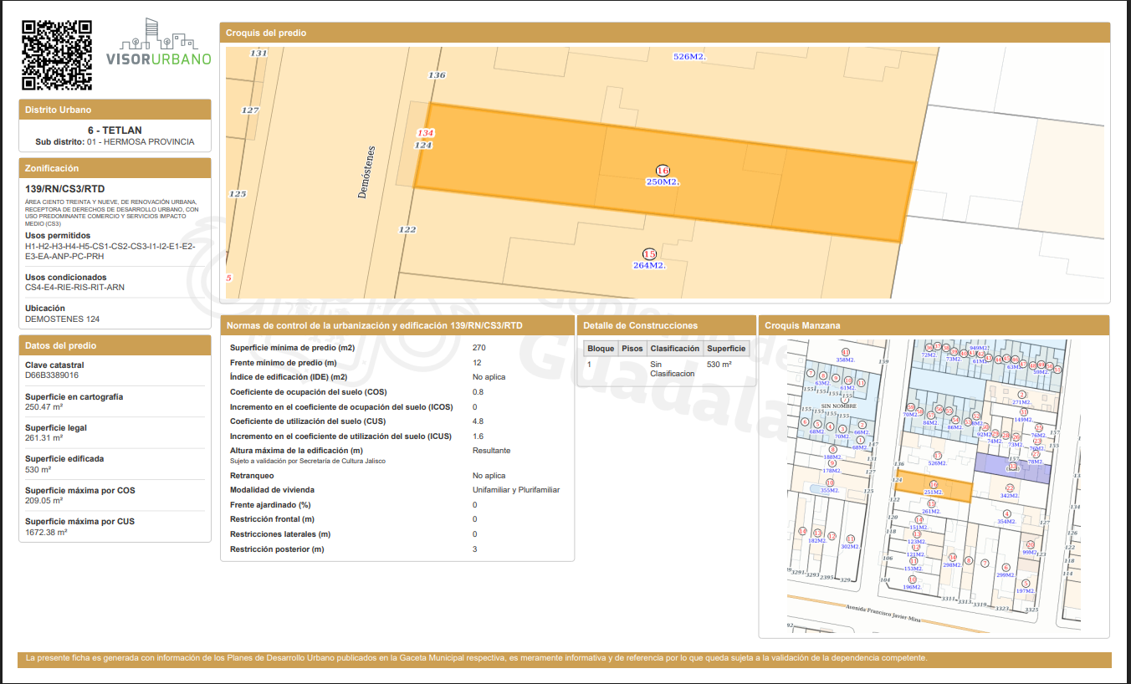Select the orange highlighted lot in Croquis Manzana
1131x684 pixels.
934,488
